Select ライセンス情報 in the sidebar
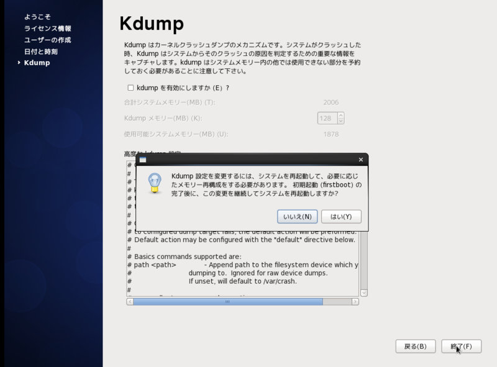 click(48, 28)
